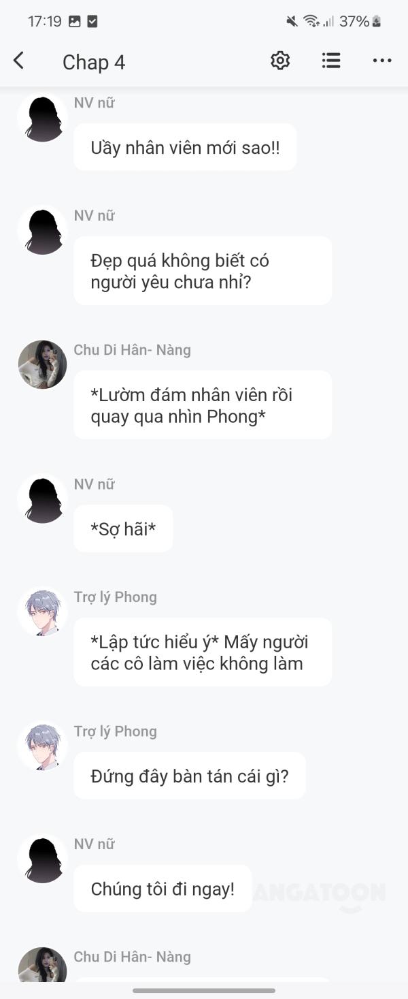Viewport: 408px width, 999px height.
Task: Tap the Trợ lý Phong name above Đứng đây message
Action: pos(116,731)
